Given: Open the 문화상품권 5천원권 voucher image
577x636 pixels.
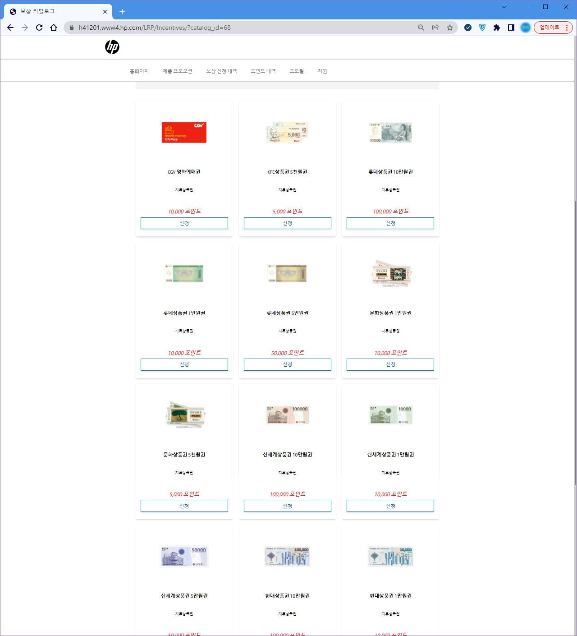Looking at the screenshot, I should (185, 415).
